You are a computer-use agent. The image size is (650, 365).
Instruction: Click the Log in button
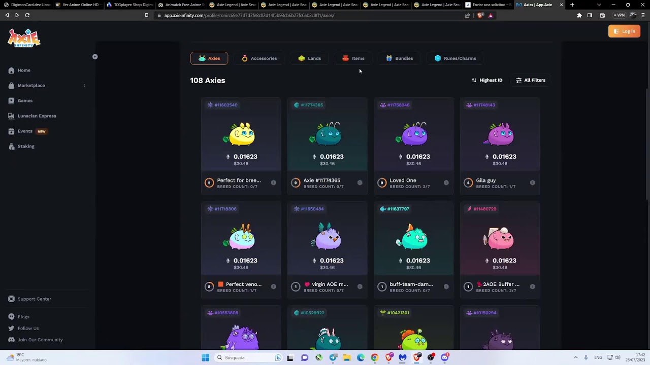point(624,31)
